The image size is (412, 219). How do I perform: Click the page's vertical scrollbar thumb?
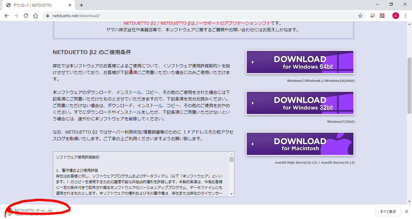[x=409, y=85]
